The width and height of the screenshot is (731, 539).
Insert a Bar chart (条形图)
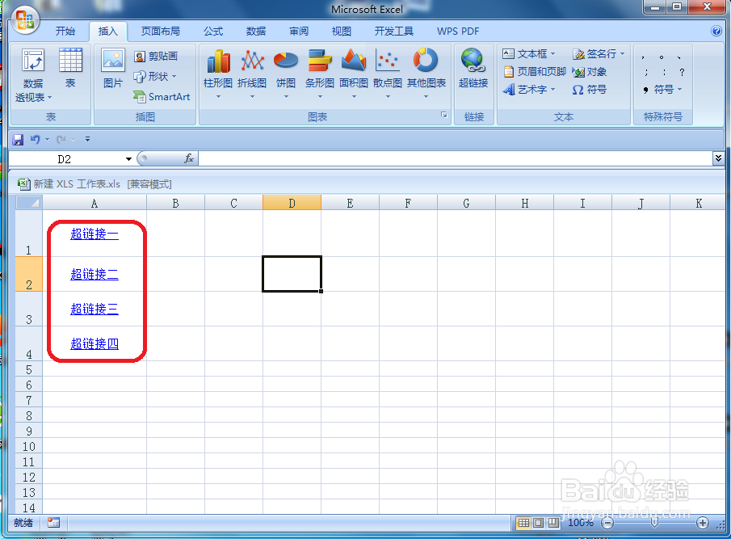[x=320, y=74]
